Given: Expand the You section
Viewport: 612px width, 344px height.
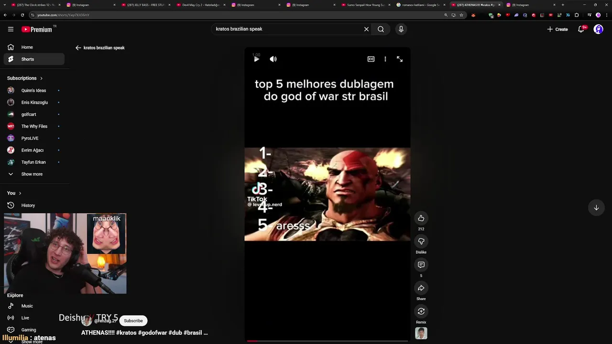Looking at the screenshot, I should [14, 193].
